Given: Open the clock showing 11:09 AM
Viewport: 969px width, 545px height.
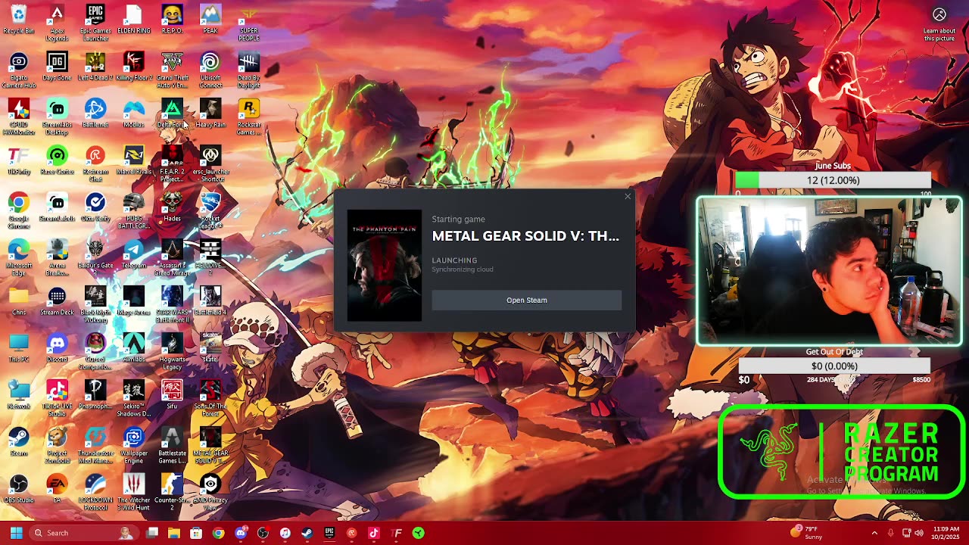Looking at the screenshot, I should pos(945,533).
